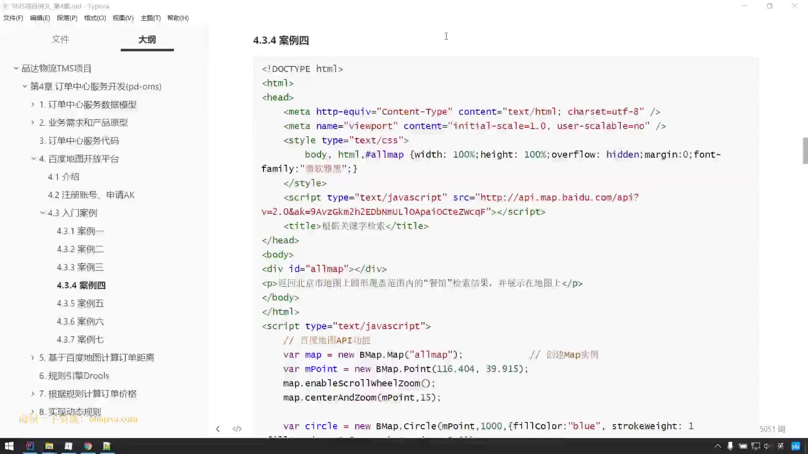
Task: Open green notepad app on taskbar
Action: [107, 446]
